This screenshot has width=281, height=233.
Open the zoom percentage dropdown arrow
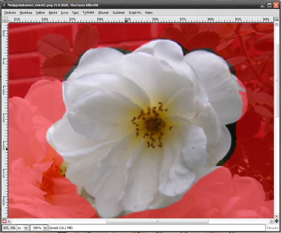45,228
